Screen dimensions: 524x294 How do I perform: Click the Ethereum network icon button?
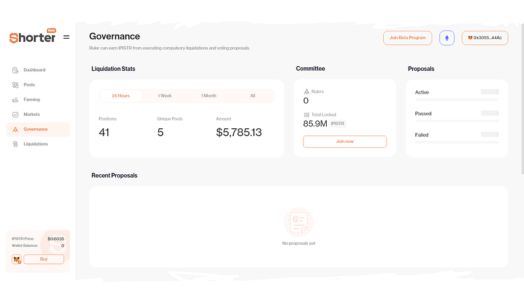tap(447, 38)
